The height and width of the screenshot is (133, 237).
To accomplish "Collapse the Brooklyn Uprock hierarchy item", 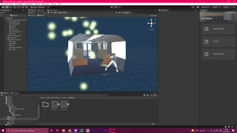I will pyautogui.click(x=6, y=40).
